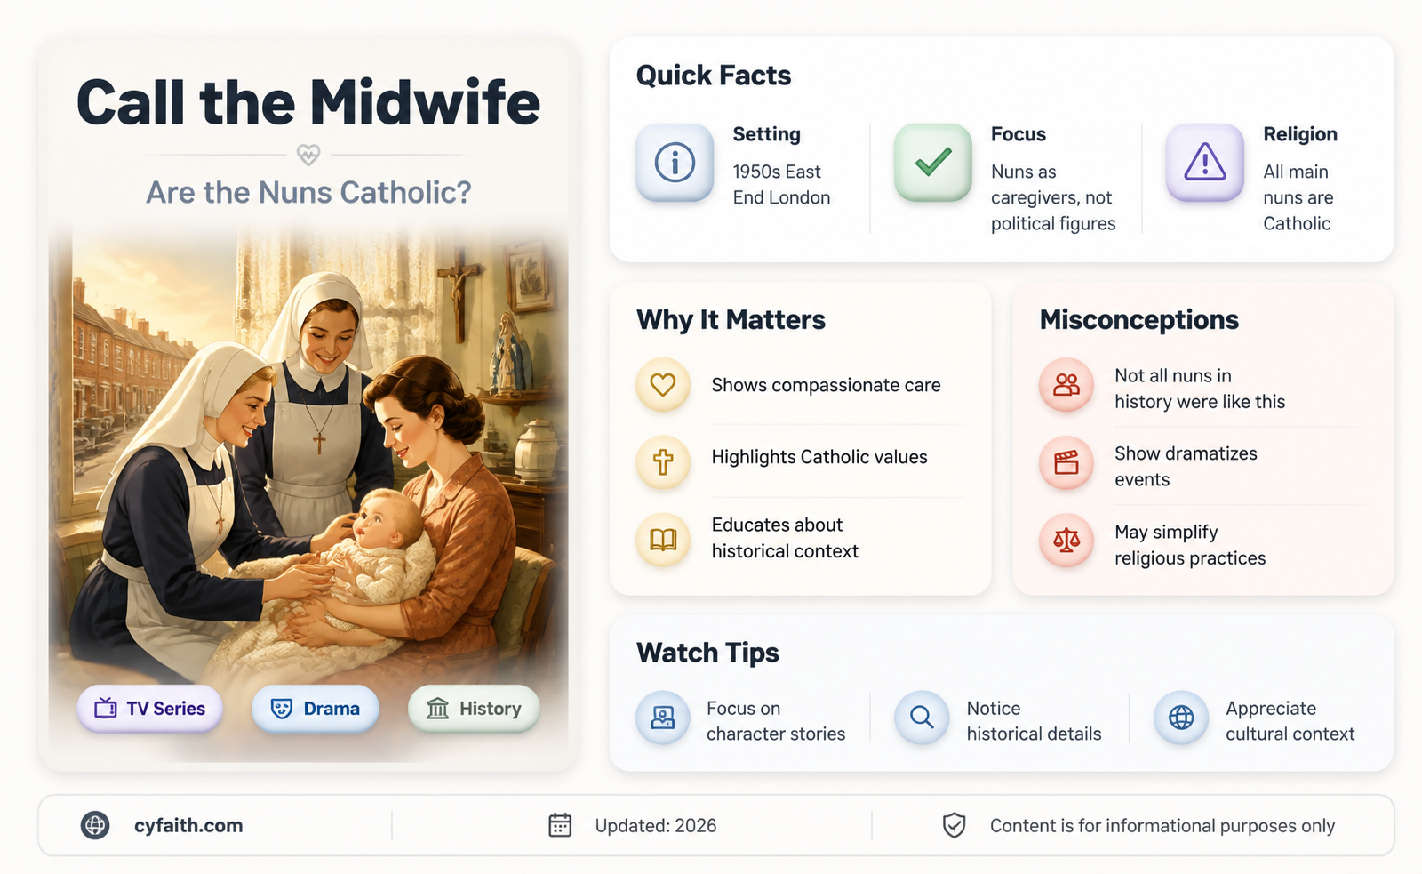Click the 'Religion' label in Quick Facts
The width and height of the screenshot is (1422, 874).
pyautogui.click(x=1300, y=134)
